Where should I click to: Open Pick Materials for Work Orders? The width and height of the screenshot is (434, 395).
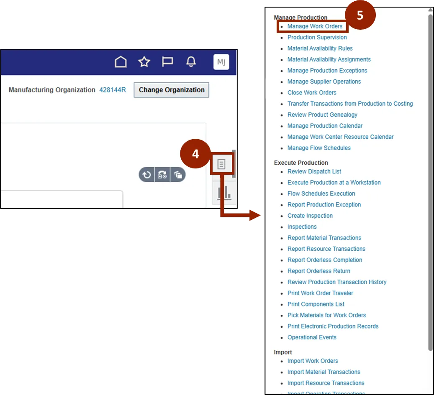[326, 315]
